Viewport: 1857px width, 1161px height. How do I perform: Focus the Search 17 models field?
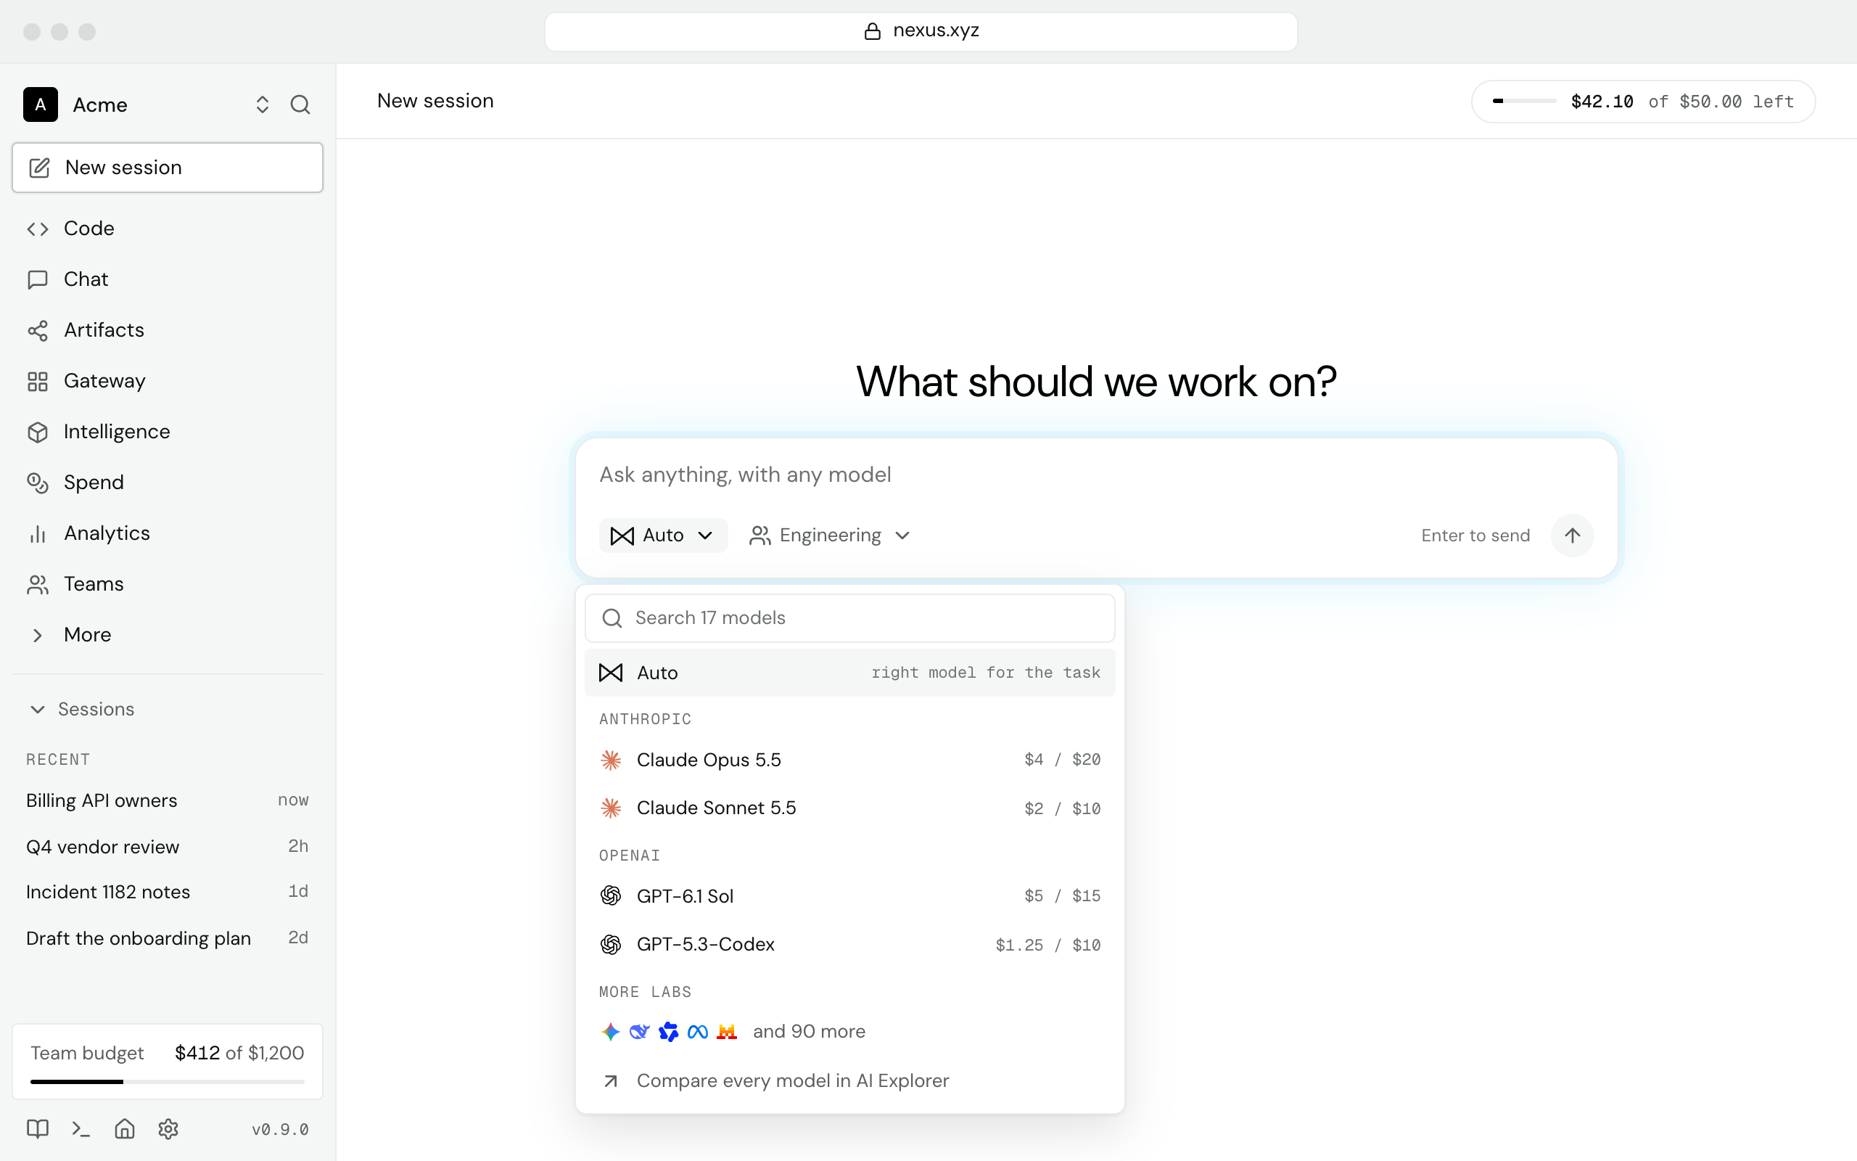(x=849, y=618)
